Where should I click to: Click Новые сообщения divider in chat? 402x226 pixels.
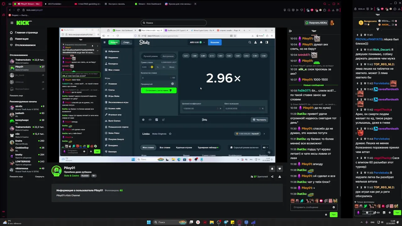313,85
